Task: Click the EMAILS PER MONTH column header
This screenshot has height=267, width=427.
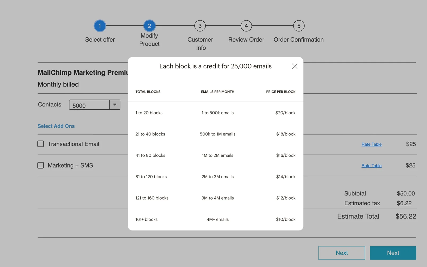Action: click(218, 92)
